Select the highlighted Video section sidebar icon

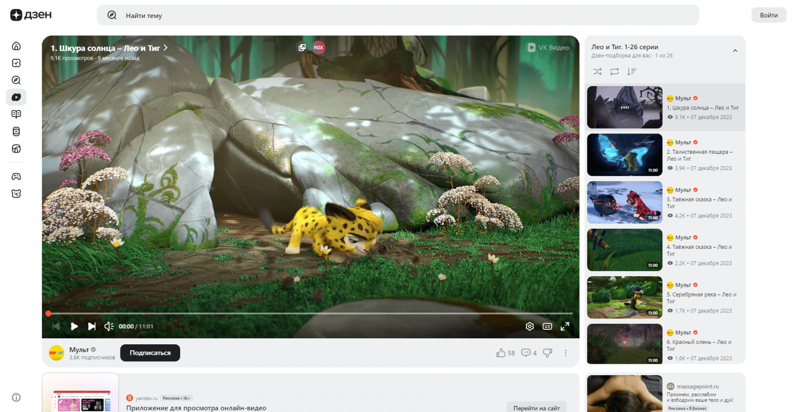click(x=16, y=97)
